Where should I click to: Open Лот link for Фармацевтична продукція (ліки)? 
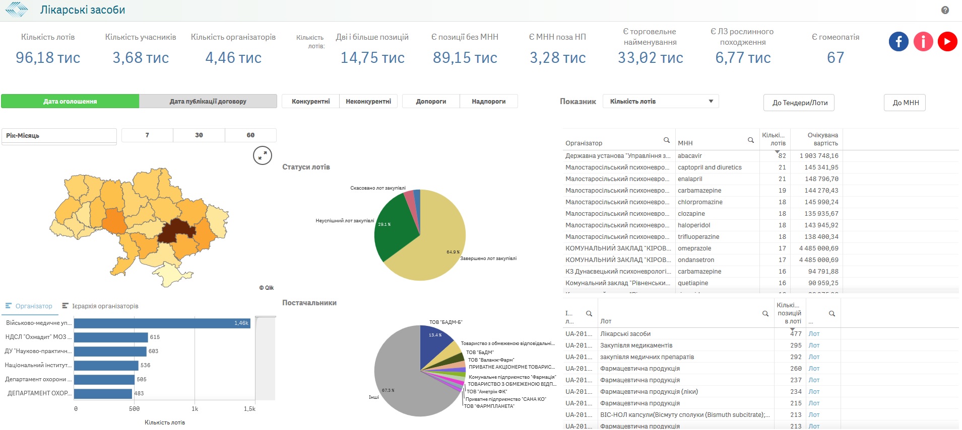click(x=814, y=392)
